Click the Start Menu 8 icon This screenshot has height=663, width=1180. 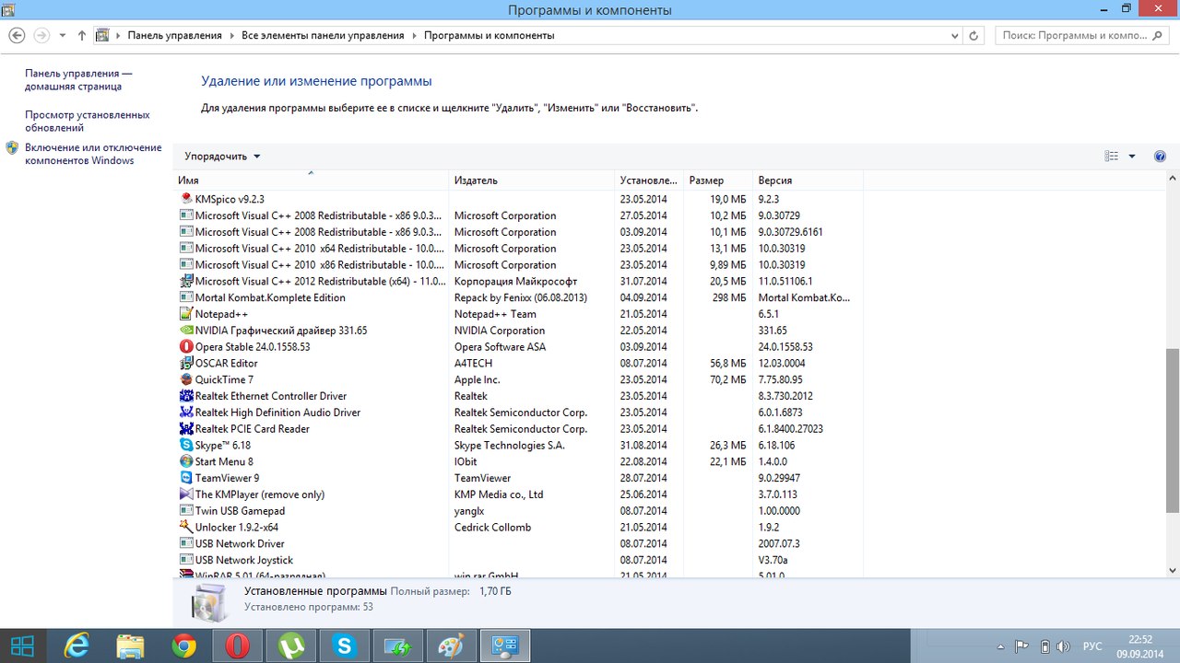pos(186,461)
